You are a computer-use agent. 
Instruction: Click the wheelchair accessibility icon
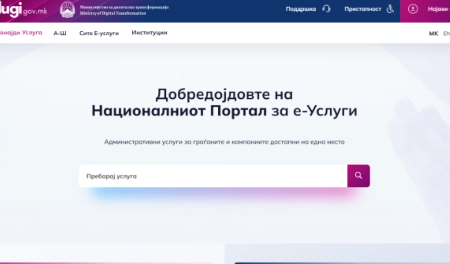click(390, 10)
